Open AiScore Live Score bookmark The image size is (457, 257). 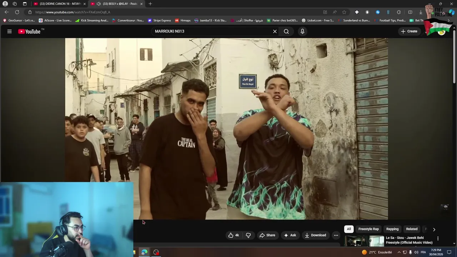point(55,20)
